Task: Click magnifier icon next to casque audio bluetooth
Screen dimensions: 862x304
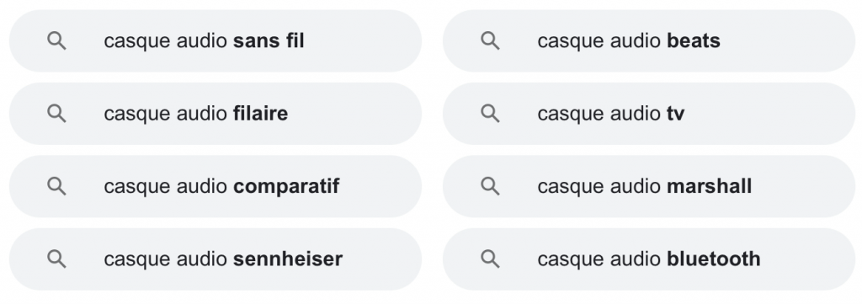Action: coord(491,259)
